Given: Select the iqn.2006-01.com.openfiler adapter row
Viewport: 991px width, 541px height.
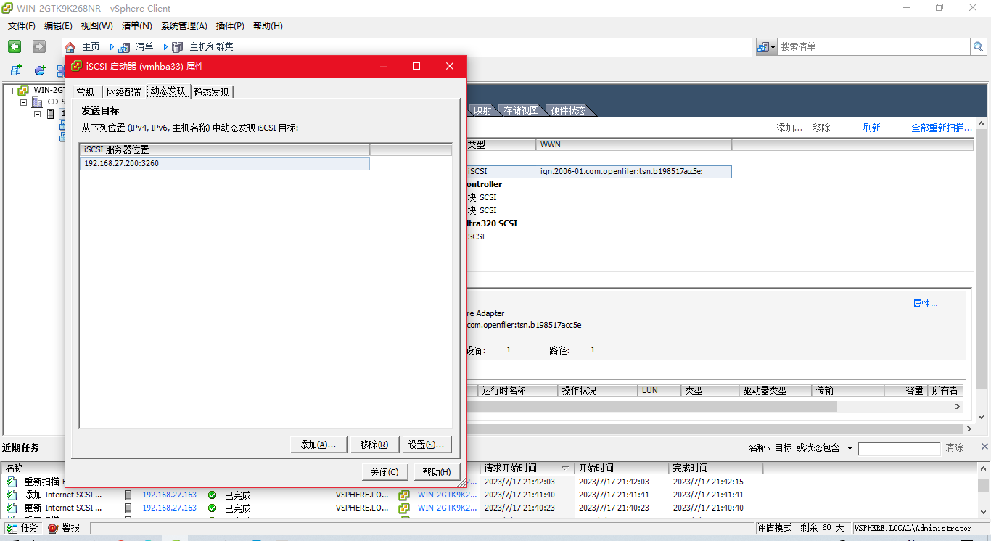Looking at the screenshot, I should pos(598,172).
